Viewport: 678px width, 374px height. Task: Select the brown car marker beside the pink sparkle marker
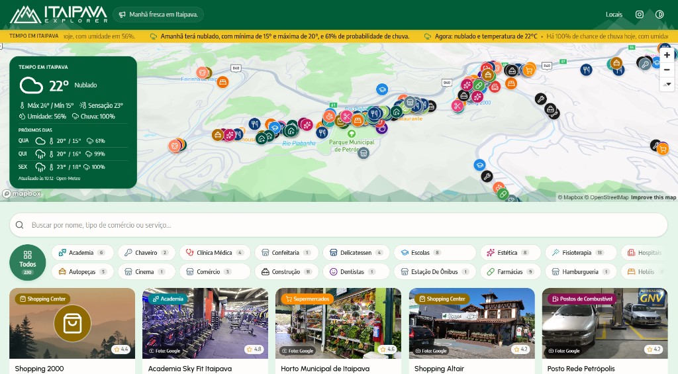click(218, 135)
